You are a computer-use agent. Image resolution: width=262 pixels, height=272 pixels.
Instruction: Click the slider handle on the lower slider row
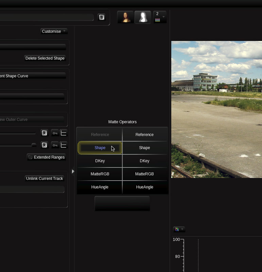(x=34, y=145)
